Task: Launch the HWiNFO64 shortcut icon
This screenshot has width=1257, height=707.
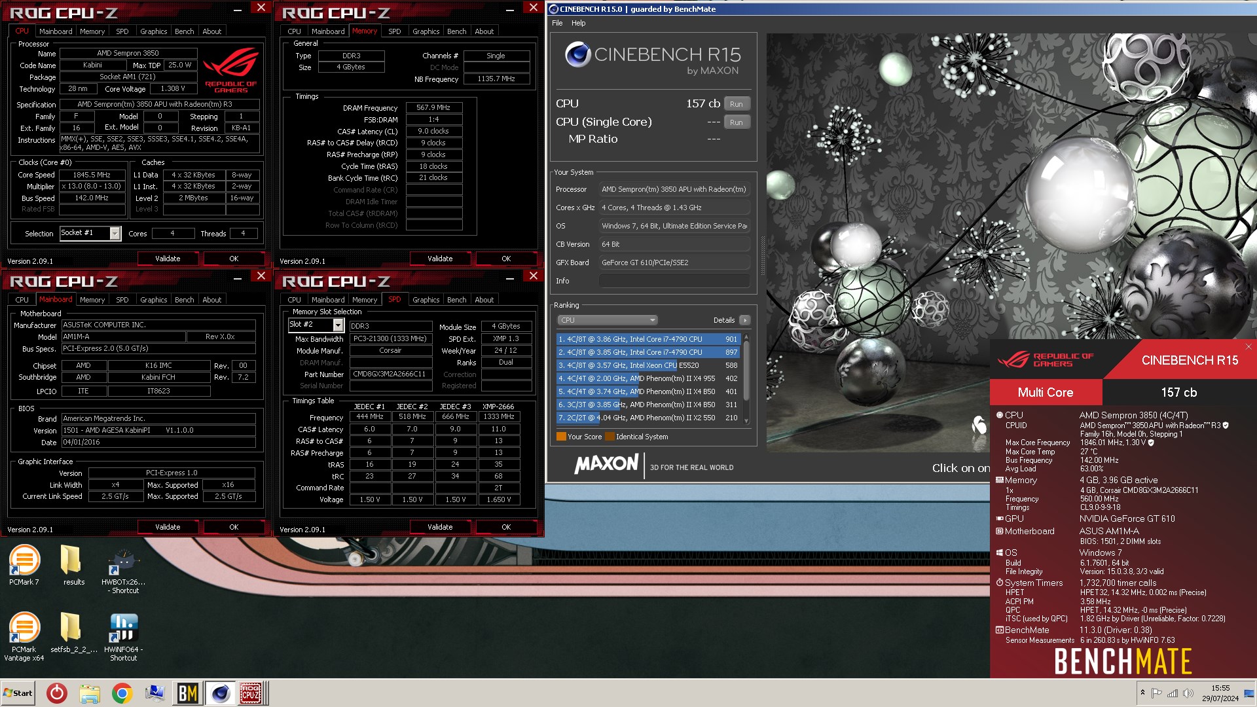Action: (124, 636)
